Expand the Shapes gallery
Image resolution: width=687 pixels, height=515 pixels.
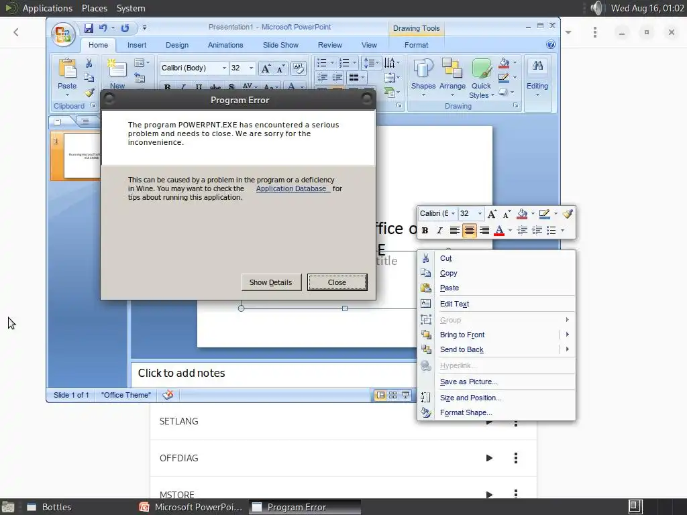423,95
